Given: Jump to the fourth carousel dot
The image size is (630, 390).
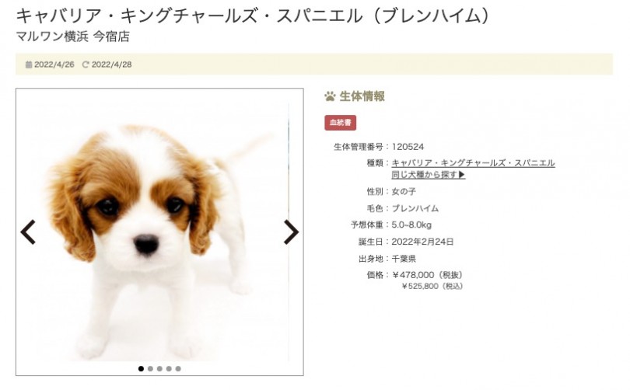Looking at the screenshot, I should [169, 369].
